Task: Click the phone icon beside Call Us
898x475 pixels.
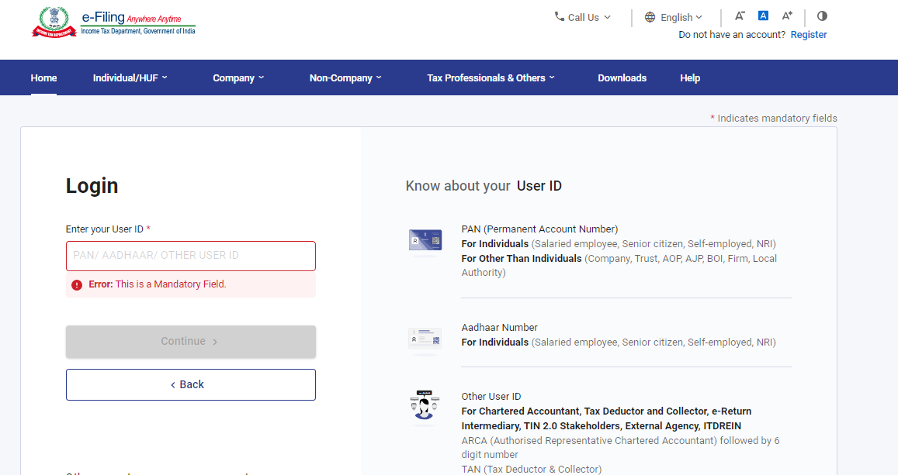Action: (x=559, y=16)
